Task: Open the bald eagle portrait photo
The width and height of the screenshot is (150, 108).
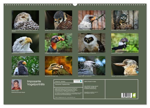Action: [25, 43]
